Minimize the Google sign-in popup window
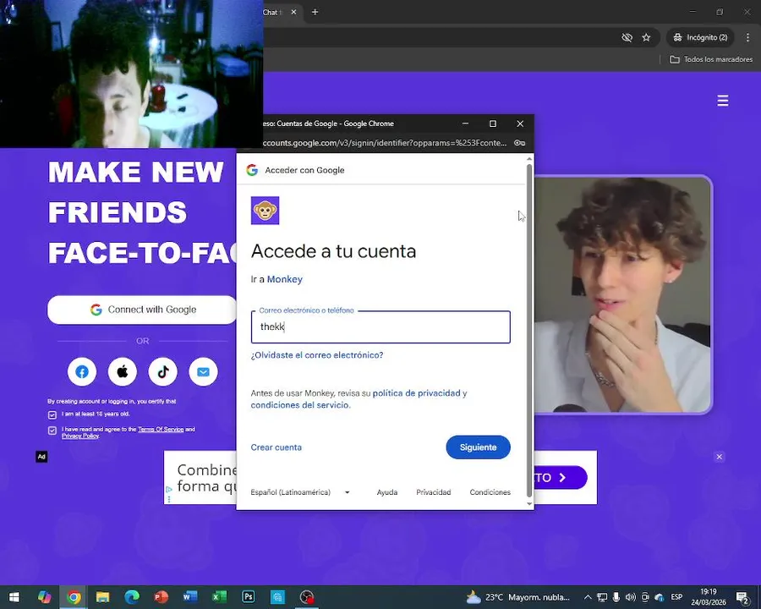The width and height of the screenshot is (761, 609). (x=465, y=123)
